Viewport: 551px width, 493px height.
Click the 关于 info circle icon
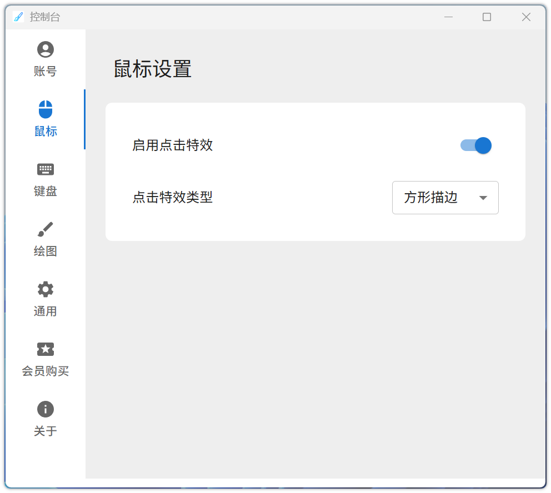tap(46, 409)
